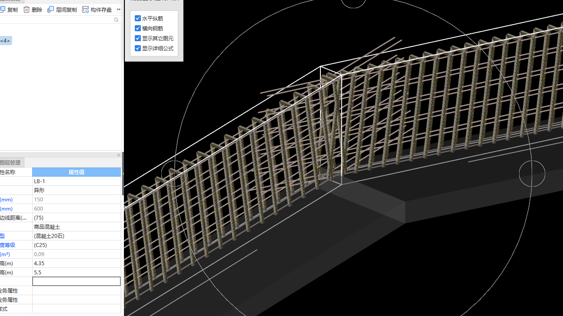This screenshot has width=563, height=316.
Task: Click the (75) distance value
Action: point(77,218)
